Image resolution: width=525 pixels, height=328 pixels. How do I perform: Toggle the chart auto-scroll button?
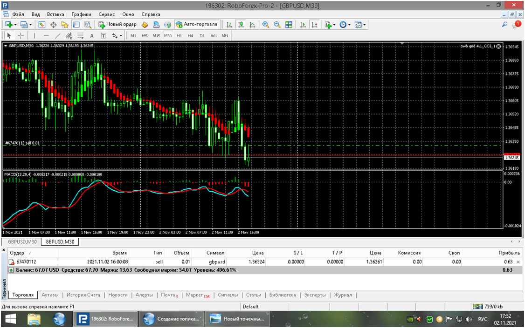tap(303, 25)
